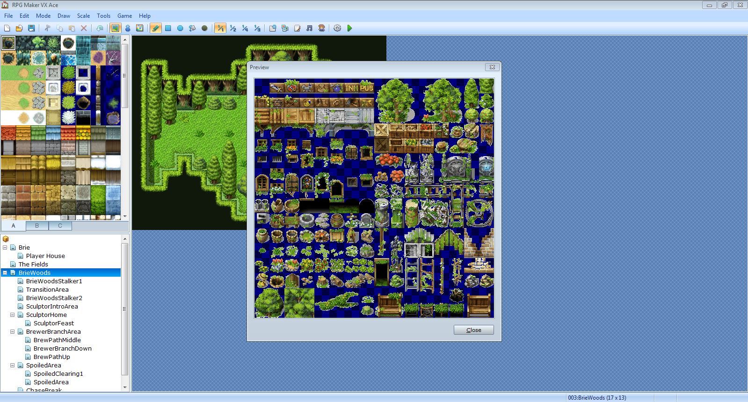Collapse the SculptorHome map node

13,315
